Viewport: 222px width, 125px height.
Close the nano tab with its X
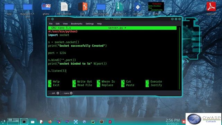(71, 93)
